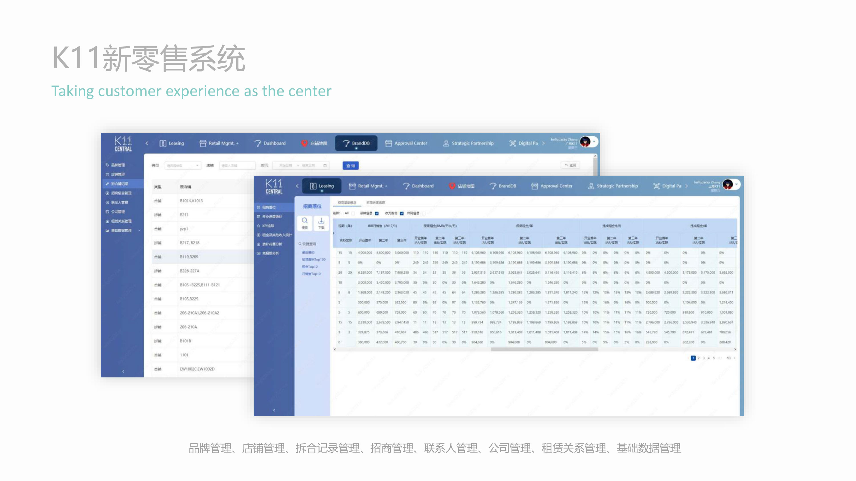Open 店铺地图 map tab in front window
The width and height of the screenshot is (856, 481).
462,186
